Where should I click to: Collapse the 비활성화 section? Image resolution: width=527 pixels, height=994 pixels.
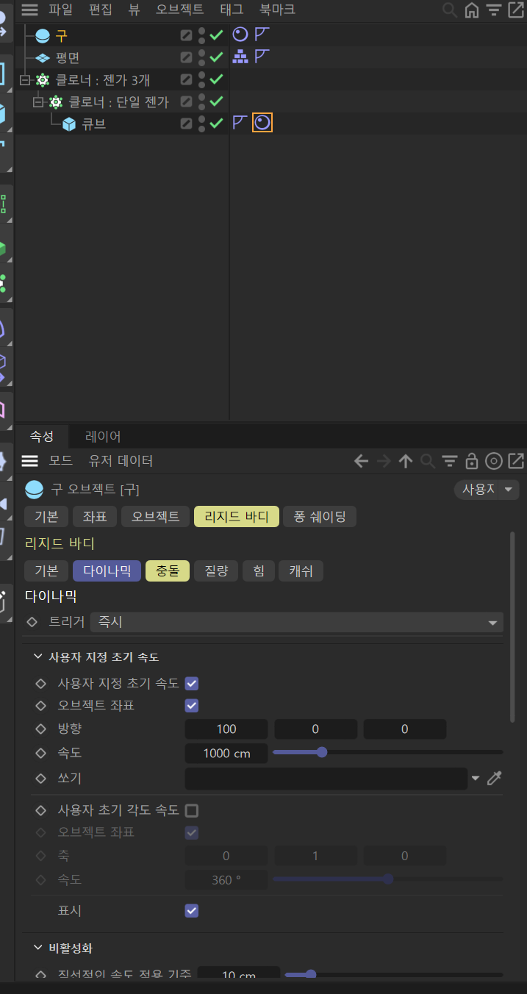pyautogui.click(x=38, y=948)
